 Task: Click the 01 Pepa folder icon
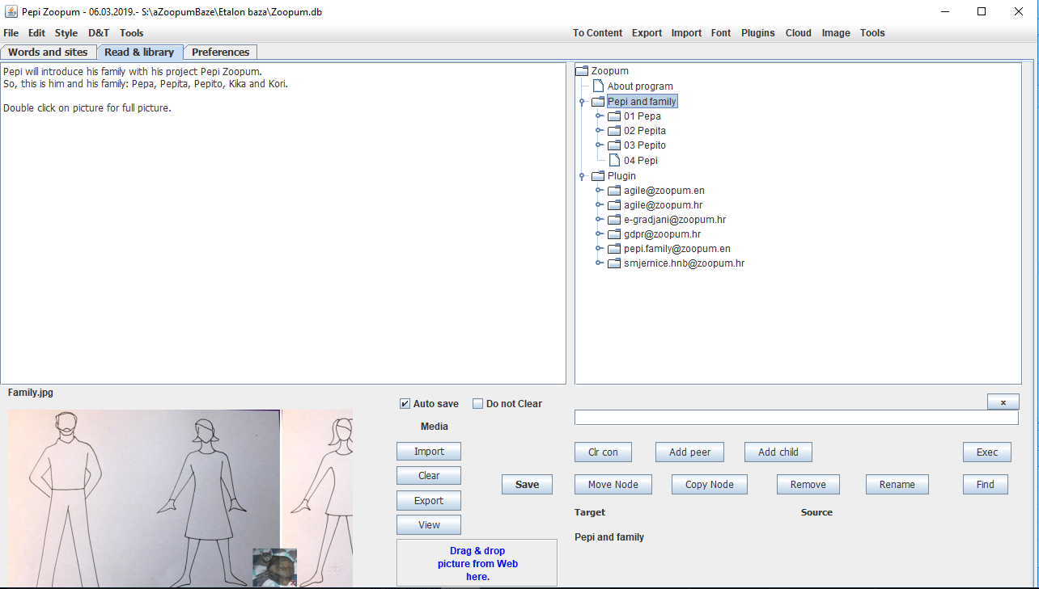point(614,116)
